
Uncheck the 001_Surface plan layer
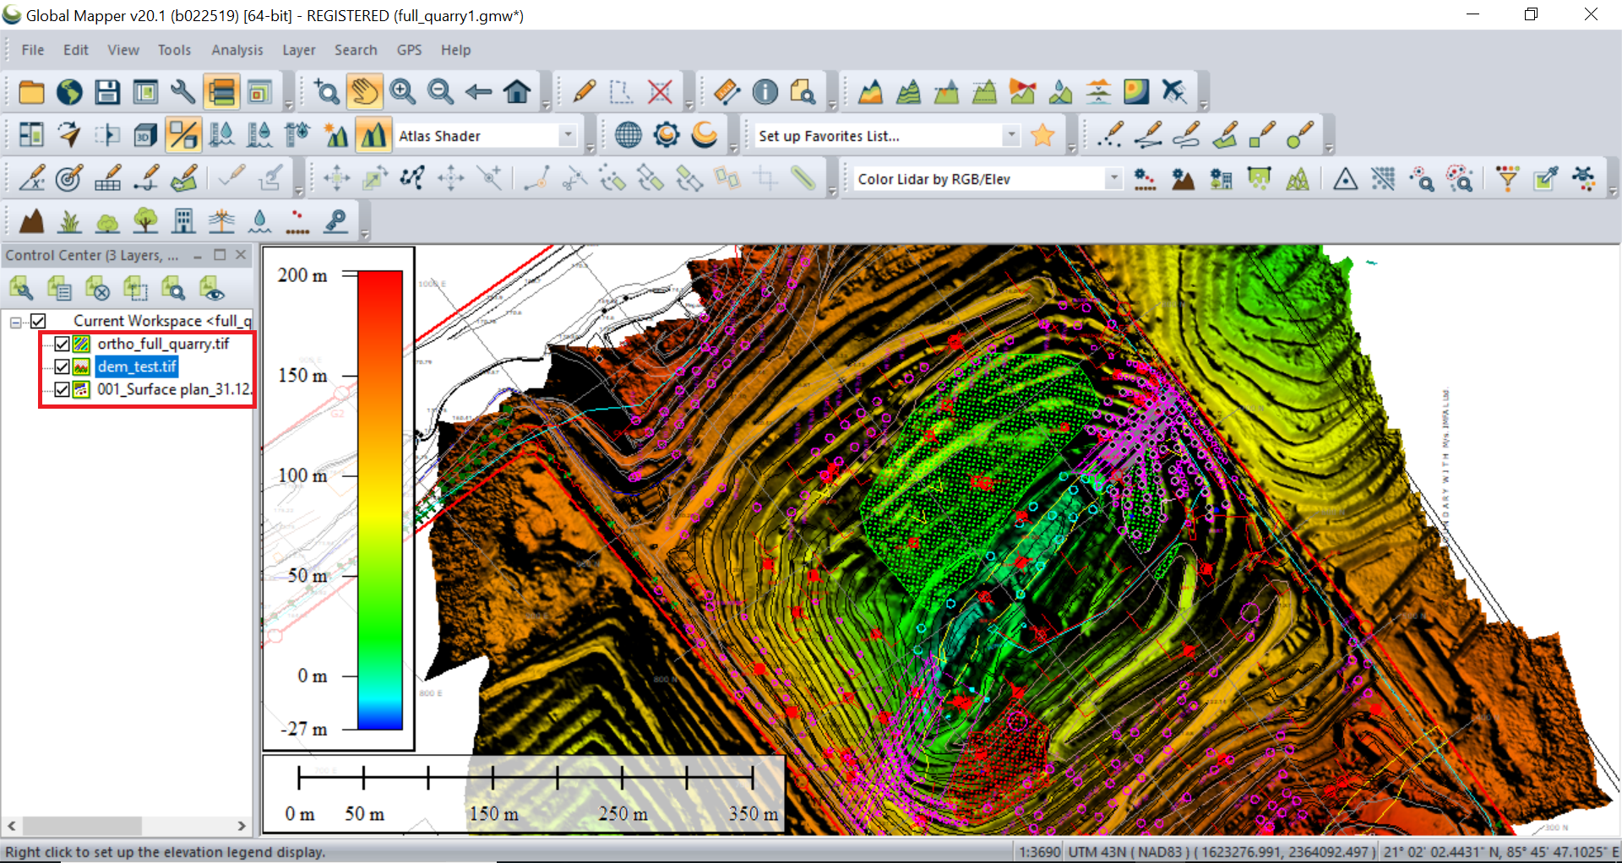pos(62,389)
